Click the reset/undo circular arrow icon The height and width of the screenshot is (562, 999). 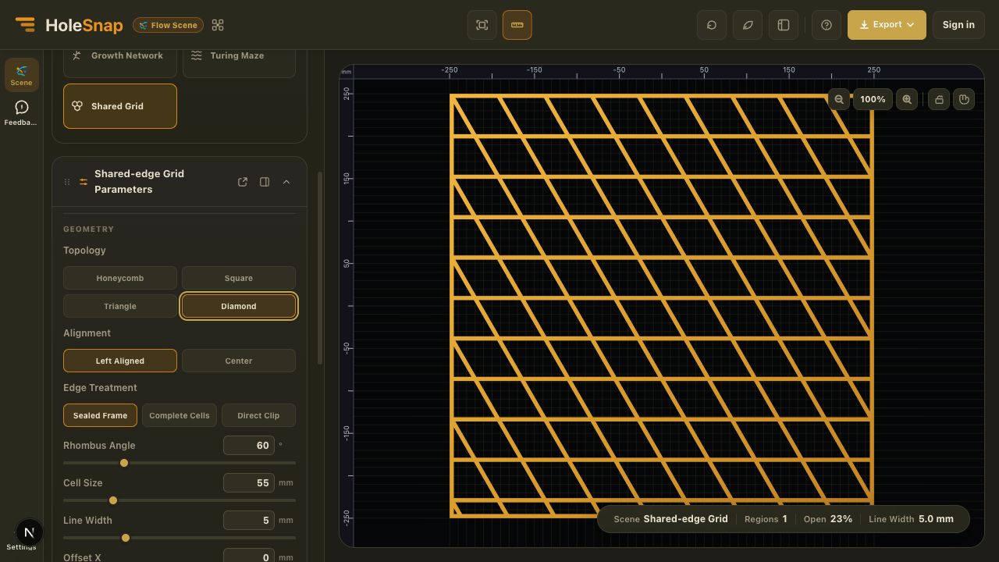pos(712,25)
